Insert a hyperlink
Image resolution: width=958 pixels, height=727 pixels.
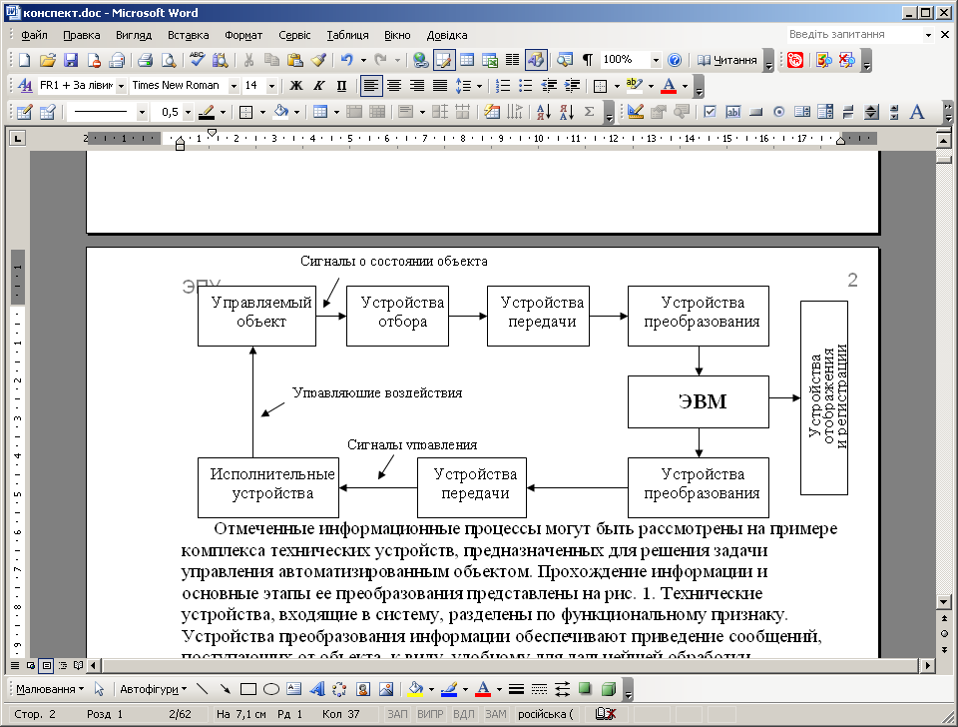(x=420, y=60)
